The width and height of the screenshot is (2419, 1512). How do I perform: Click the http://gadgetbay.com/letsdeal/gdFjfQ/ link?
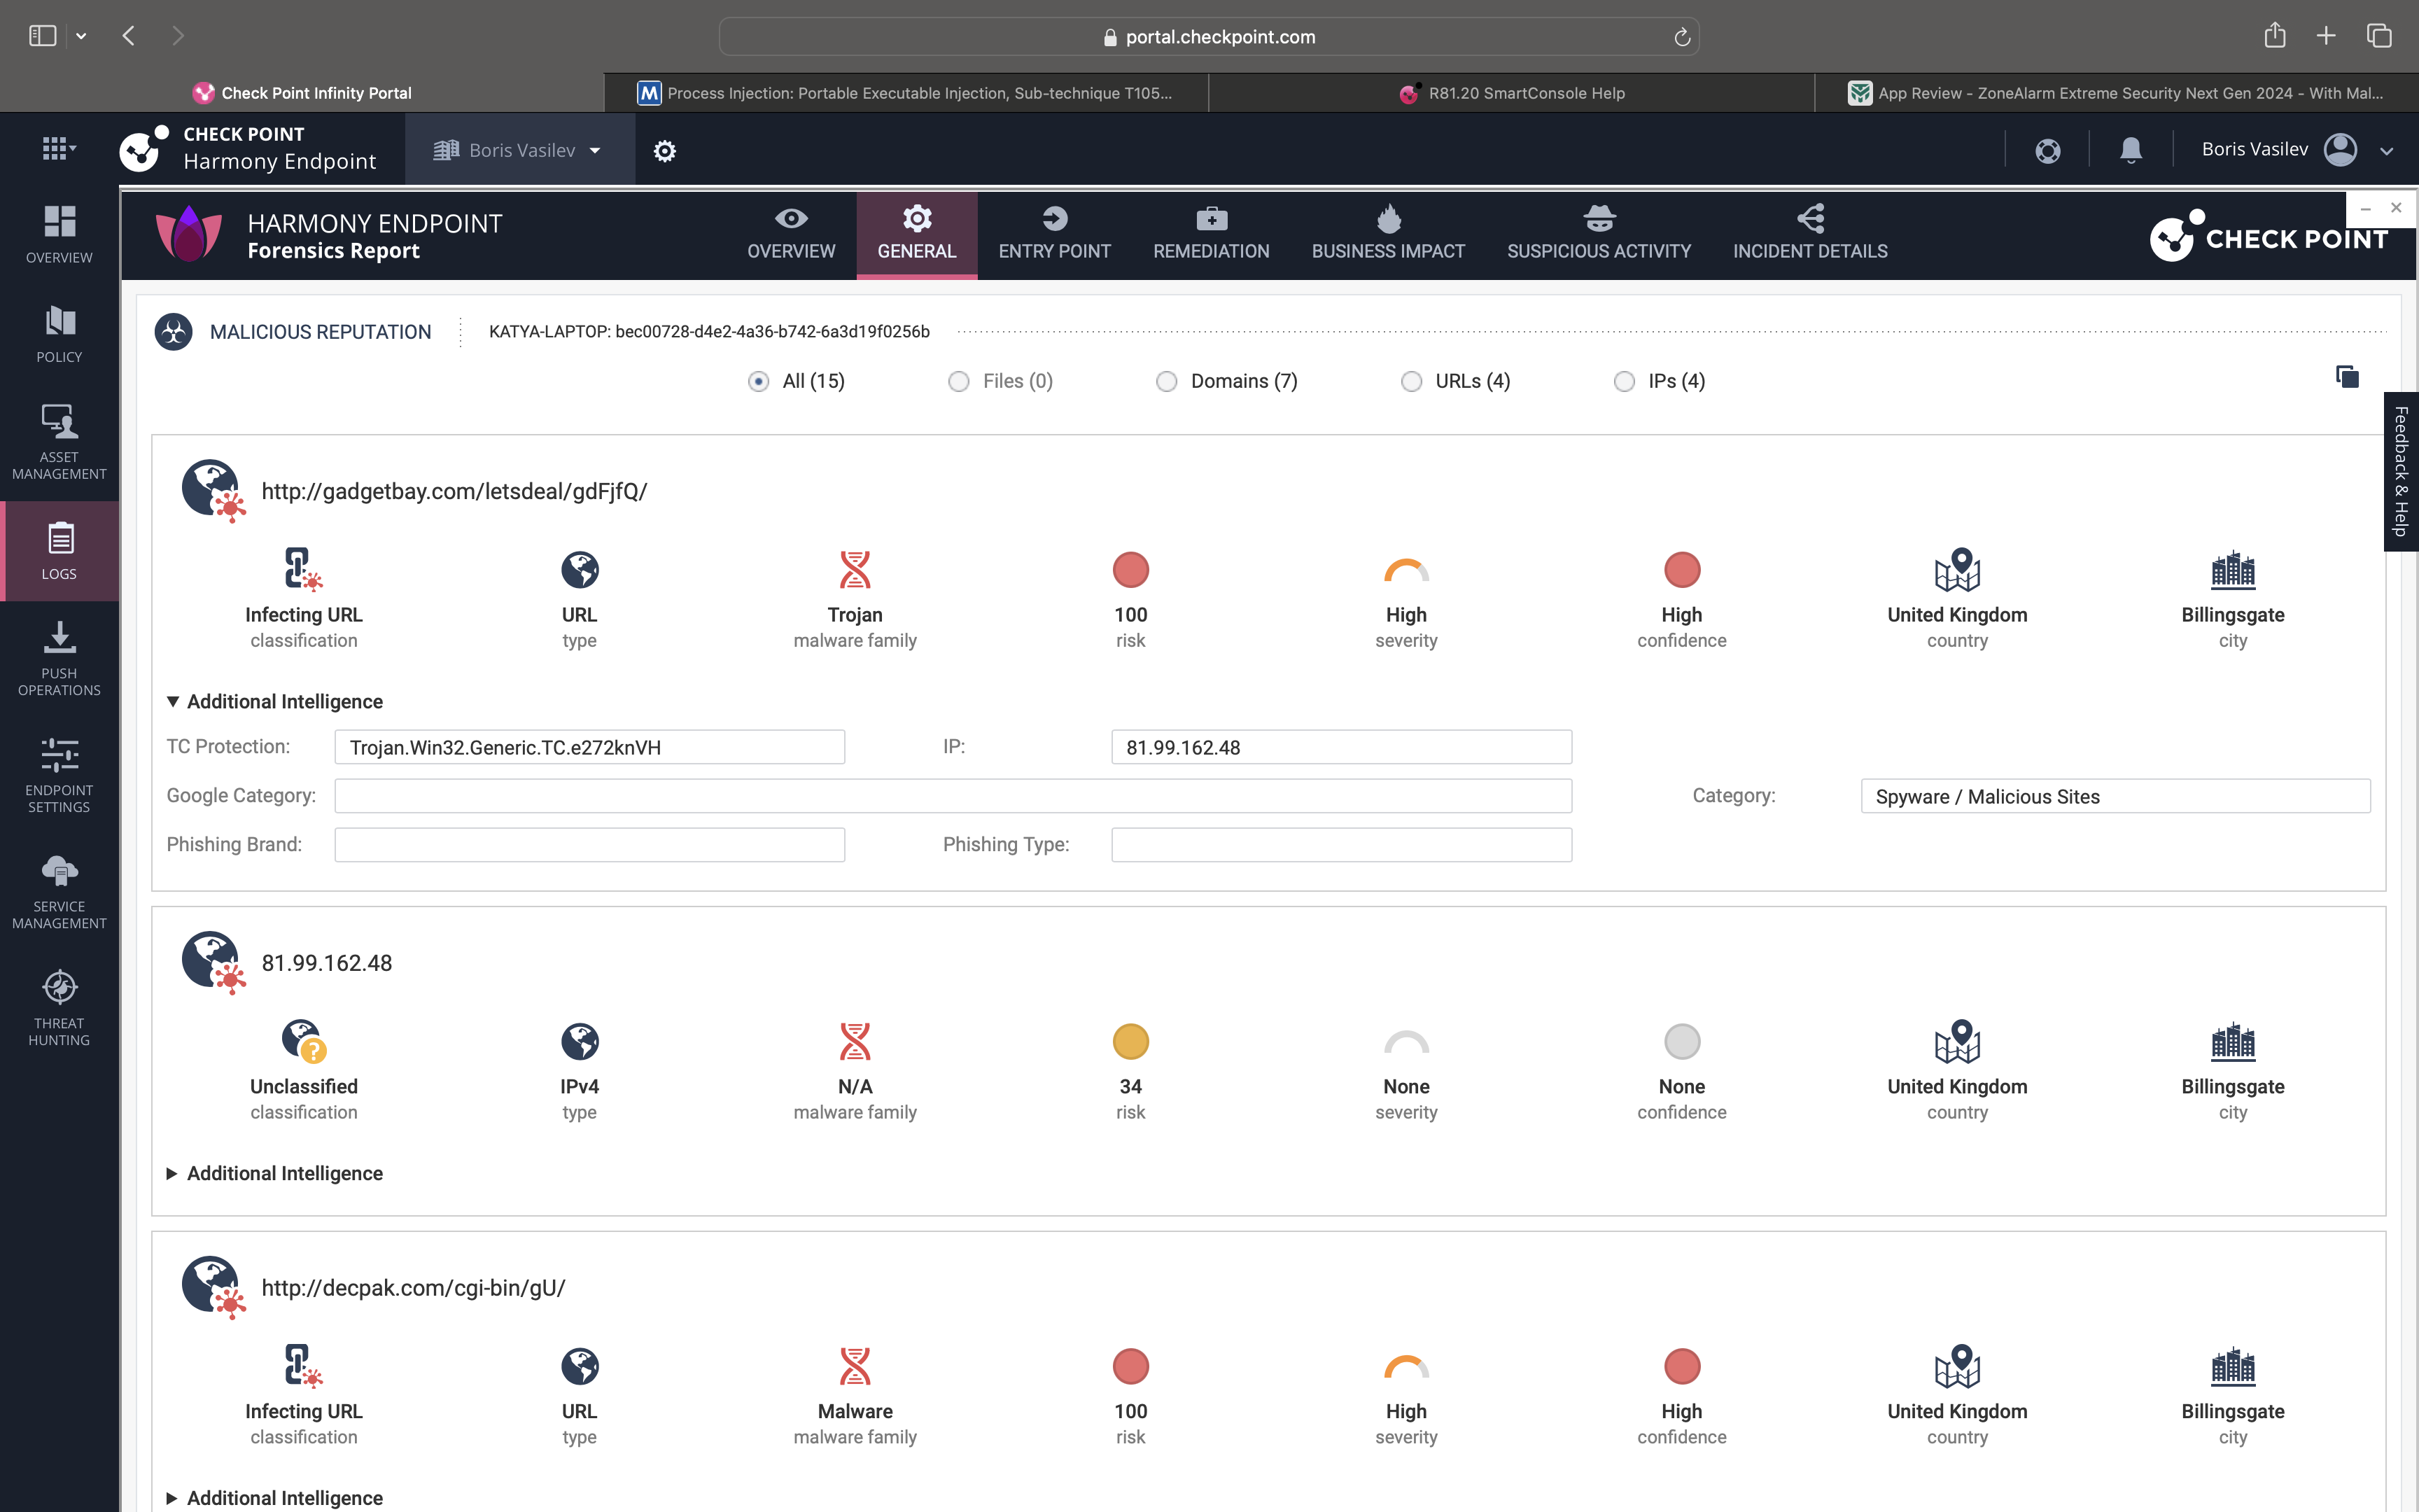(454, 491)
